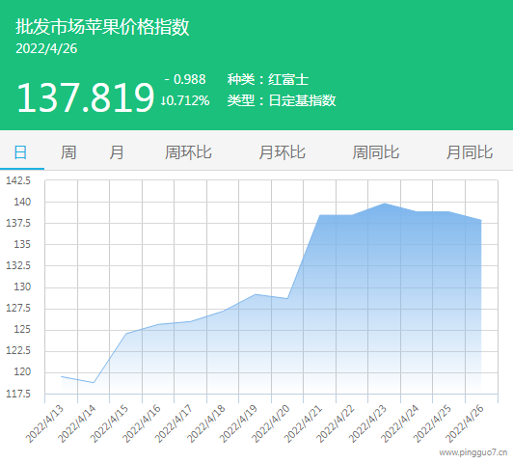Image resolution: width=513 pixels, height=464 pixels.
Task: Select the 日 daily tab
Action: point(20,152)
